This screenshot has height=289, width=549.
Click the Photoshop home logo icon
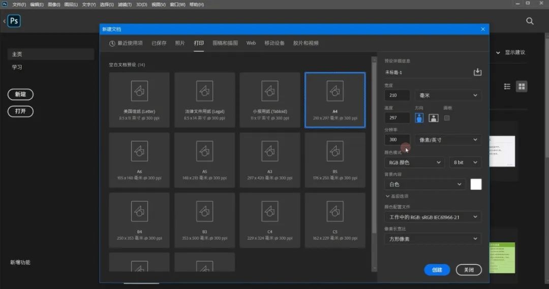point(14,21)
